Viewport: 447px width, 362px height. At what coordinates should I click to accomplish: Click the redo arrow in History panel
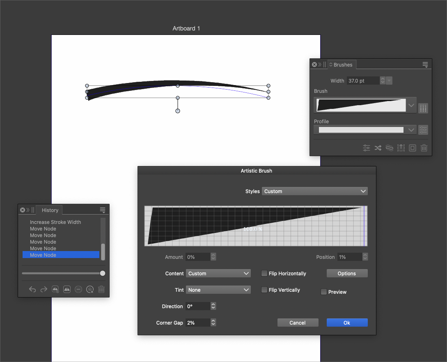44,289
